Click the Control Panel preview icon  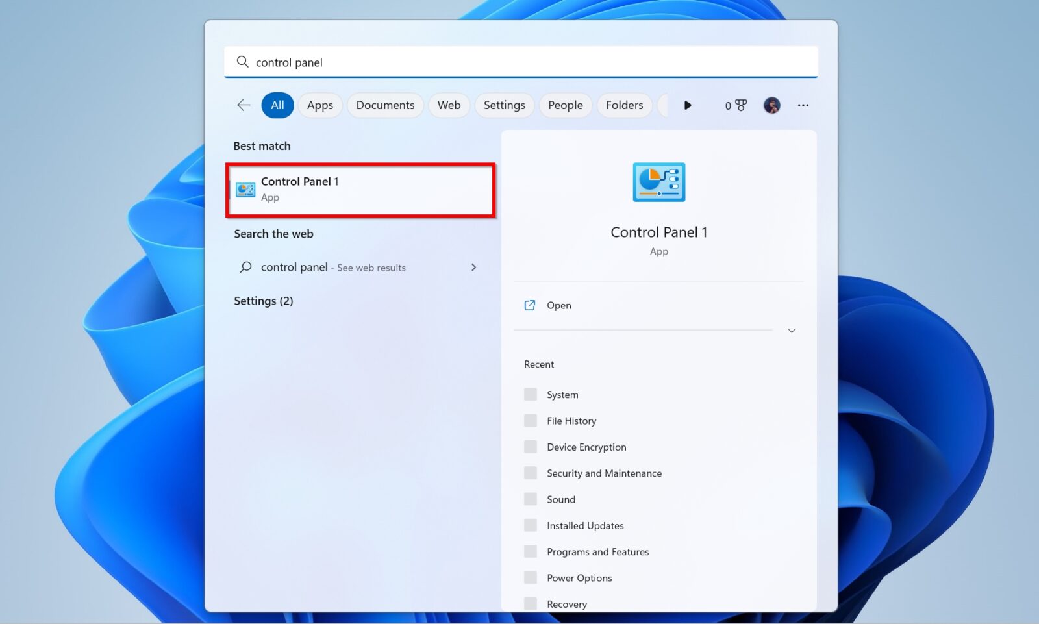pyautogui.click(x=658, y=182)
